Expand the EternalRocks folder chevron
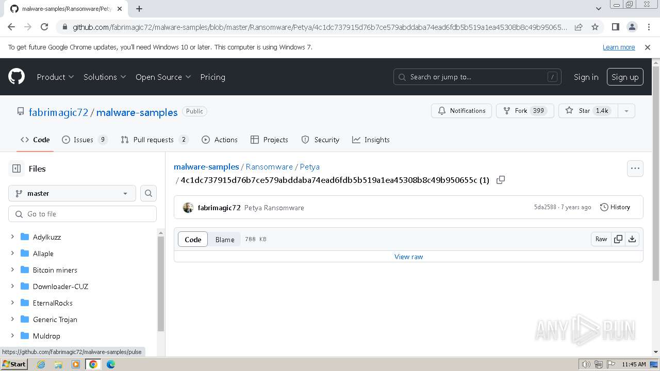This screenshot has height=371, width=660. (x=12, y=303)
